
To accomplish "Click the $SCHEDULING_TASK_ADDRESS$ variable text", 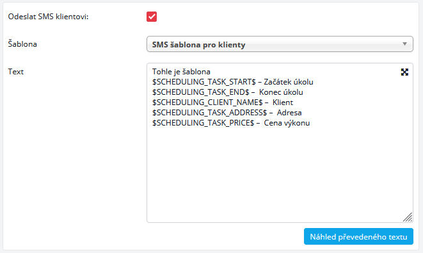I will point(209,113).
